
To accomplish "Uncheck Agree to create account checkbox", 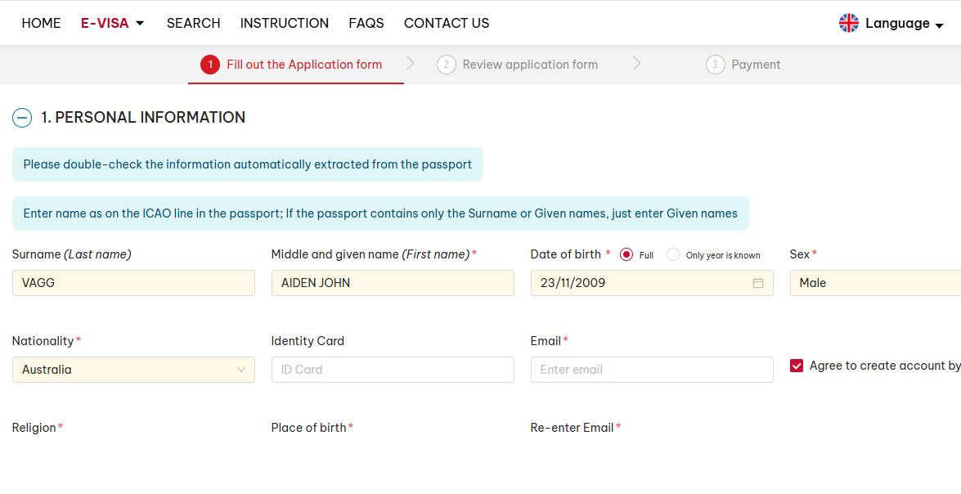I will point(797,366).
